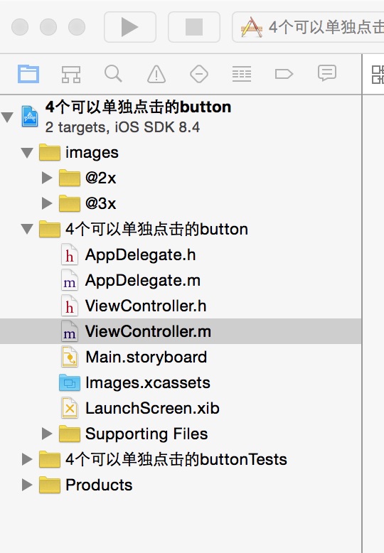Collapse the images folder
384x553 pixels.
27,153
